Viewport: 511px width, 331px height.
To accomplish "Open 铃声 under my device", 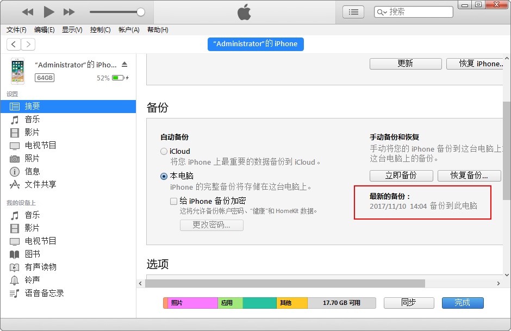I will click(32, 280).
